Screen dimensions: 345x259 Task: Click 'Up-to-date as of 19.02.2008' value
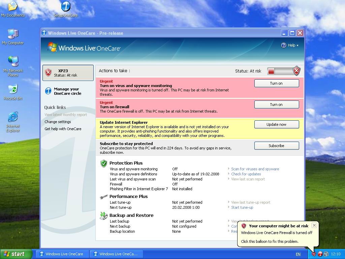196,174
